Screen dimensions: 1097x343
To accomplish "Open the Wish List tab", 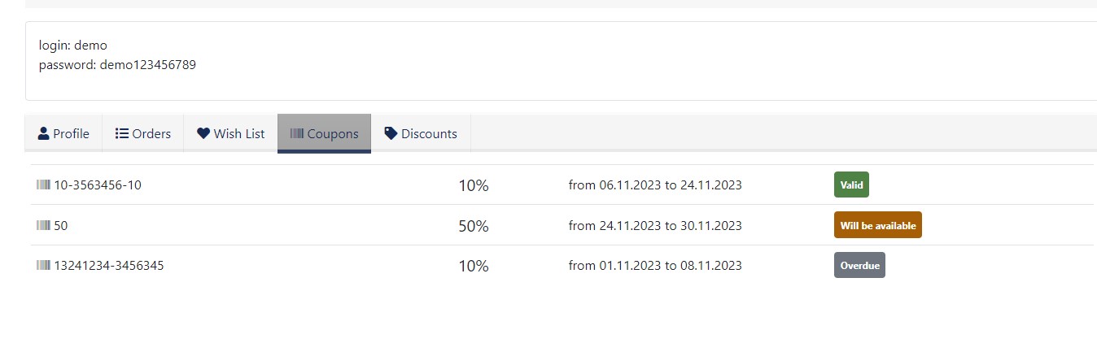I will [231, 133].
